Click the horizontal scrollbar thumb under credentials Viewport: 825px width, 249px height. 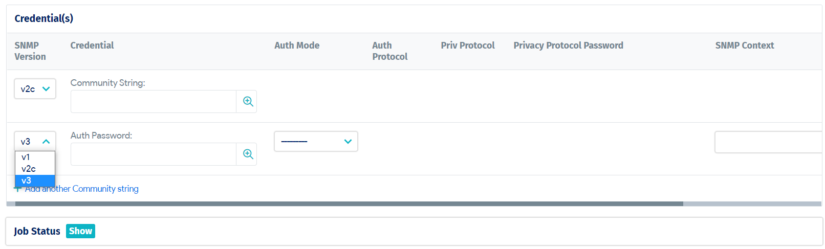(349, 203)
